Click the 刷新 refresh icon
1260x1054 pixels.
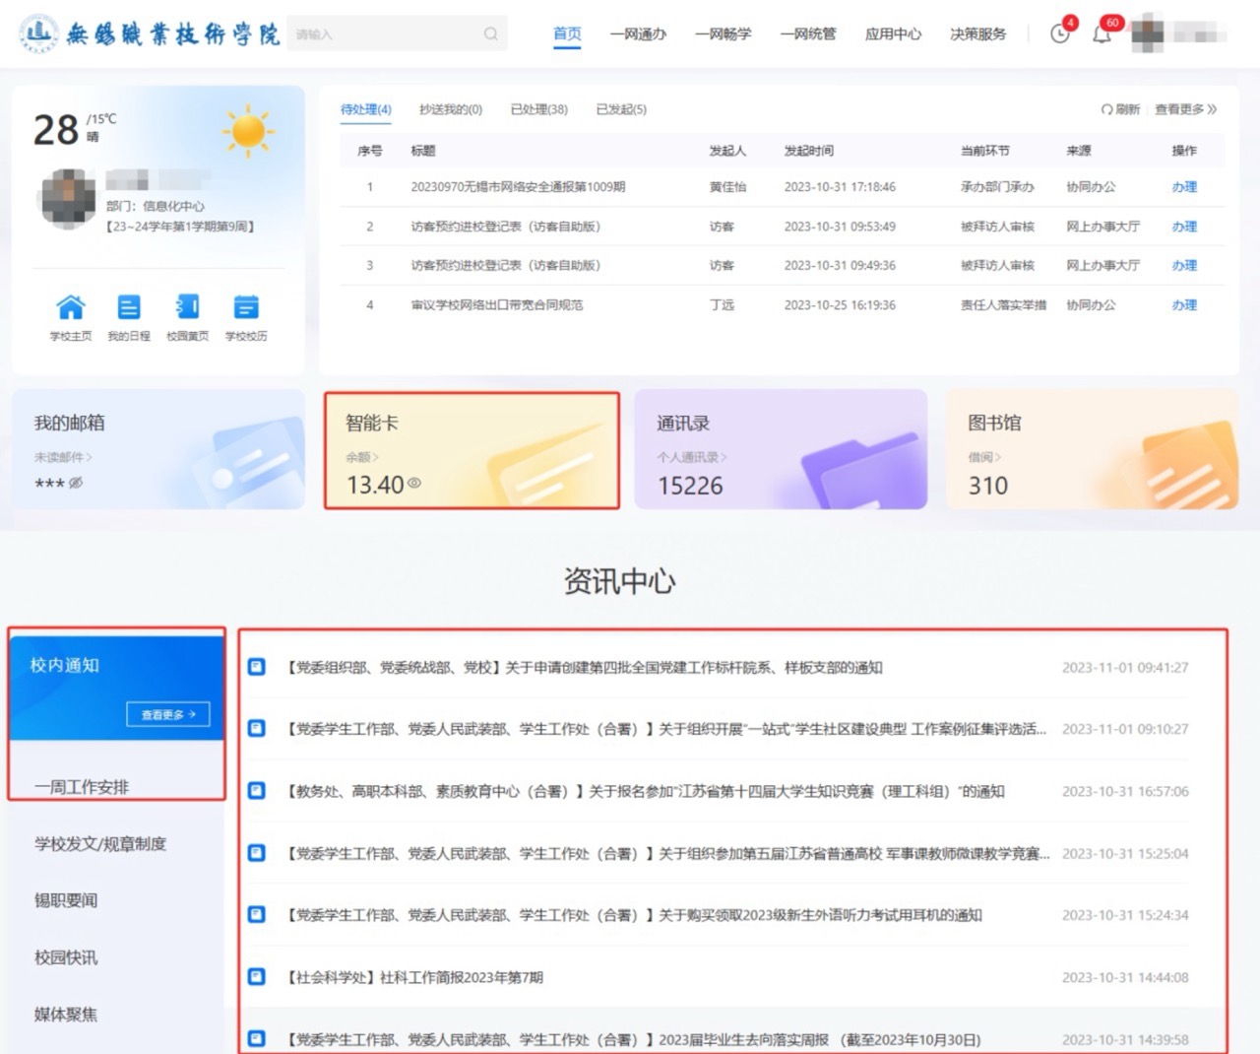(x=1107, y=109)
